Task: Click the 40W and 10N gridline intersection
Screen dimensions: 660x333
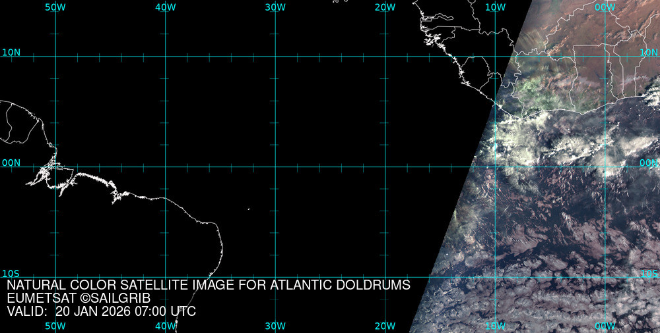Action: click(x=165, y=56)
